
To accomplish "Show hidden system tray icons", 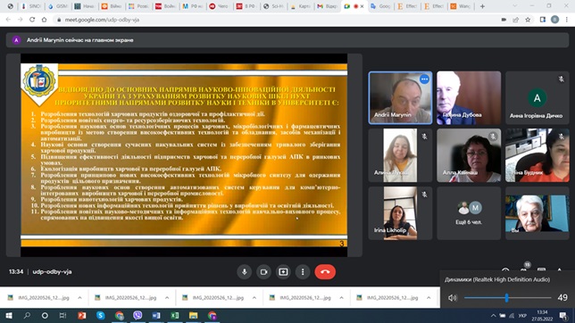I will [x=493, y=316].
